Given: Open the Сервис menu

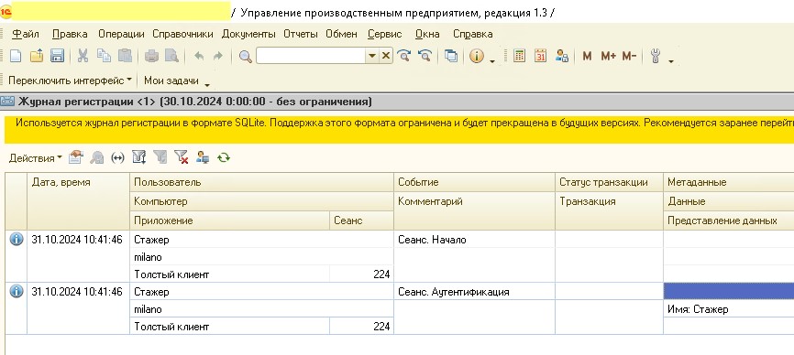Looking at the screenshot, I should [384, 34].
